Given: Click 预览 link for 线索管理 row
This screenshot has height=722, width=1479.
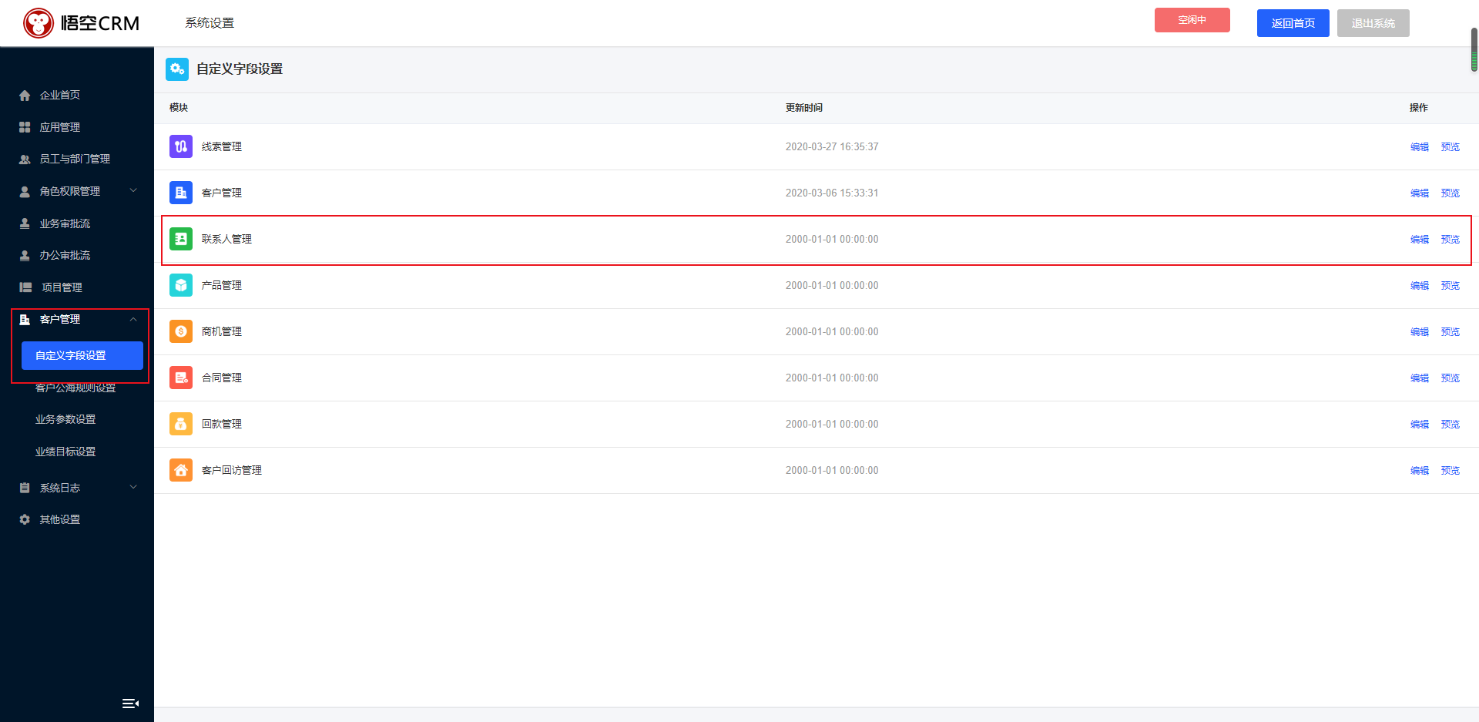Looking at the screenshot, I should coord(1450,147).
